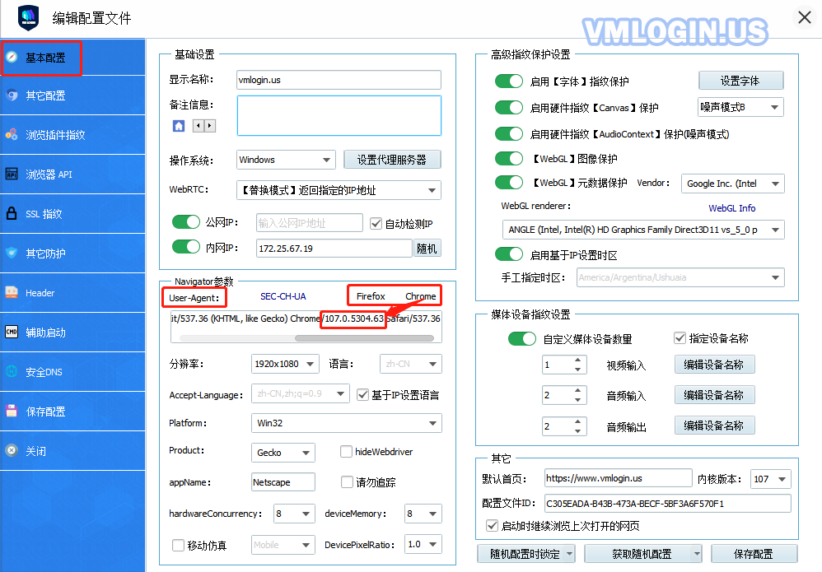Click the VMLogin logo icon in the title bar
This screenshot has width=822, height=572.
pos(28,18)
